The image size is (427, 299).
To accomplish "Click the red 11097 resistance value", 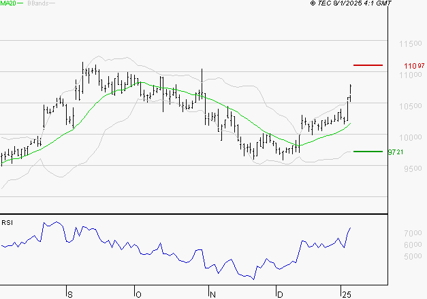I will (x=414, y=66).
